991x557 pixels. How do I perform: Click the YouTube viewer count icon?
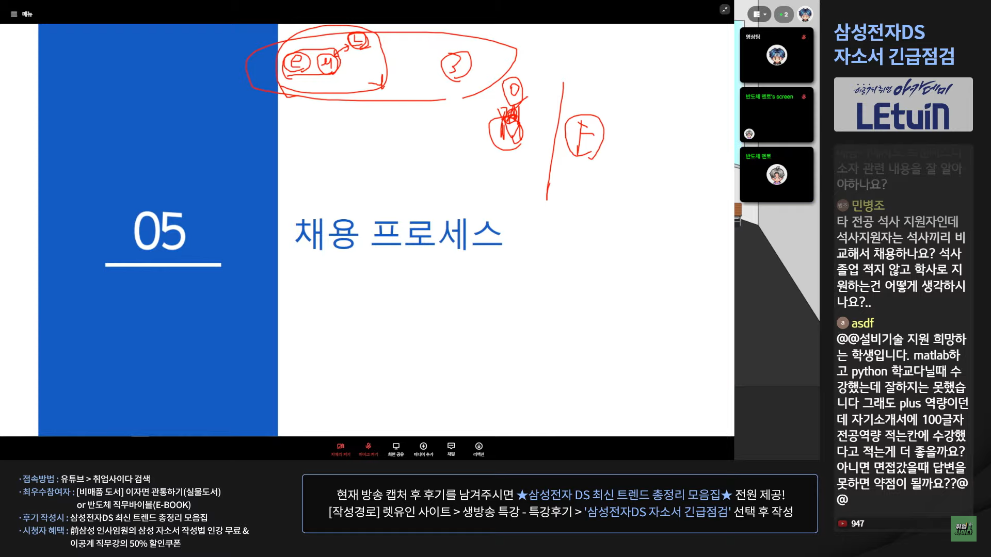point(842,523)
